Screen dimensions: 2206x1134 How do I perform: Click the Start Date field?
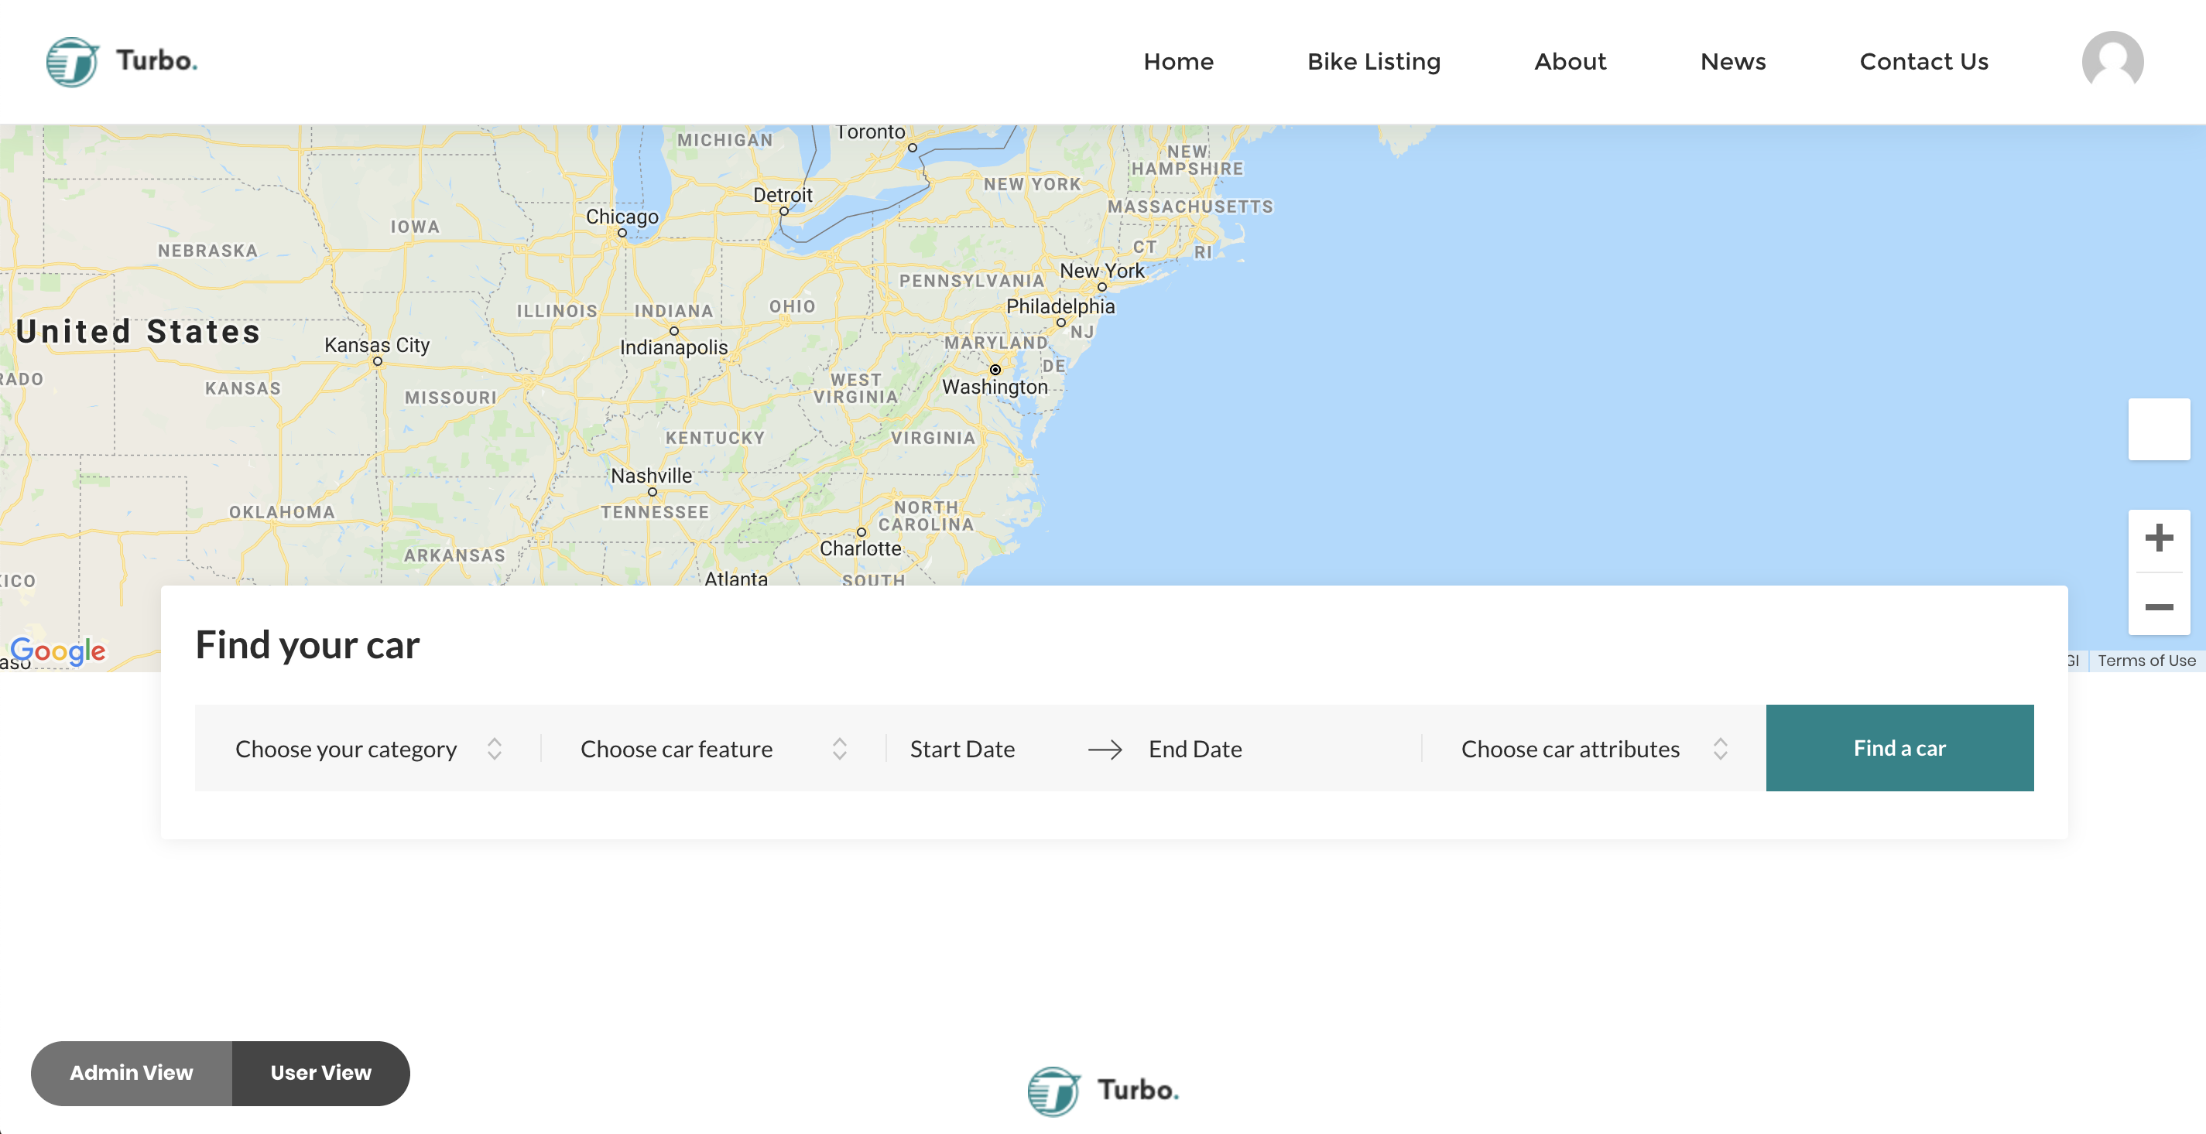[963, 749]
